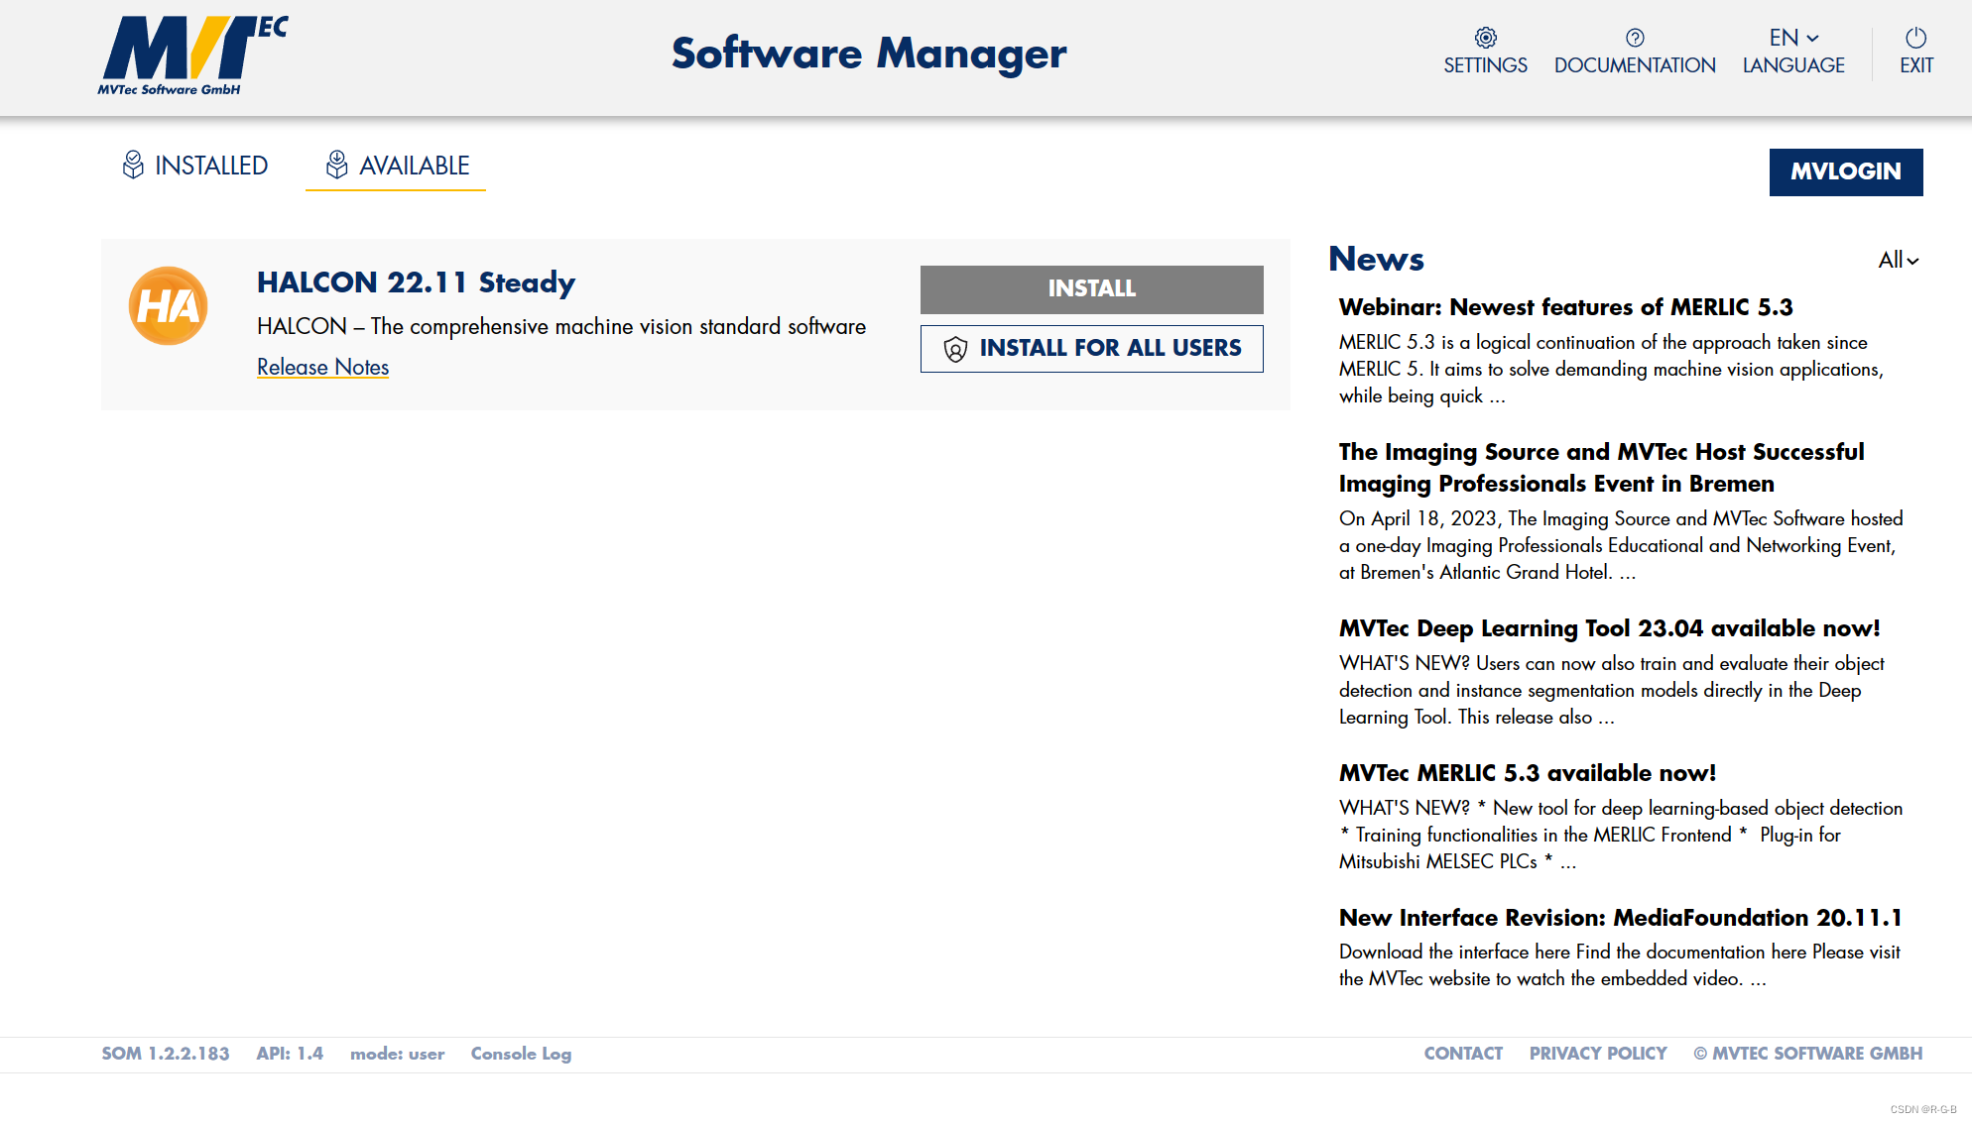
Task: Click the EXIT label
Action: pos(1916,65)
